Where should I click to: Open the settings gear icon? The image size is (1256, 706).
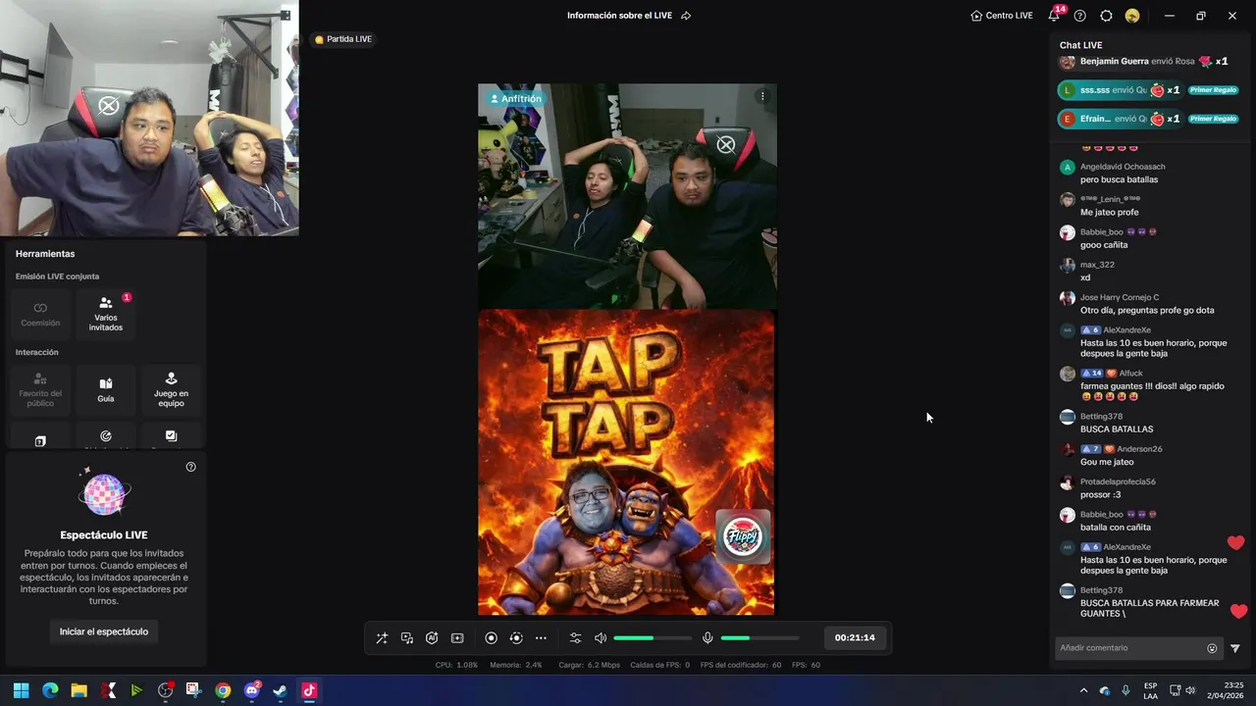pyautogui.click(x=1107, y=16)
